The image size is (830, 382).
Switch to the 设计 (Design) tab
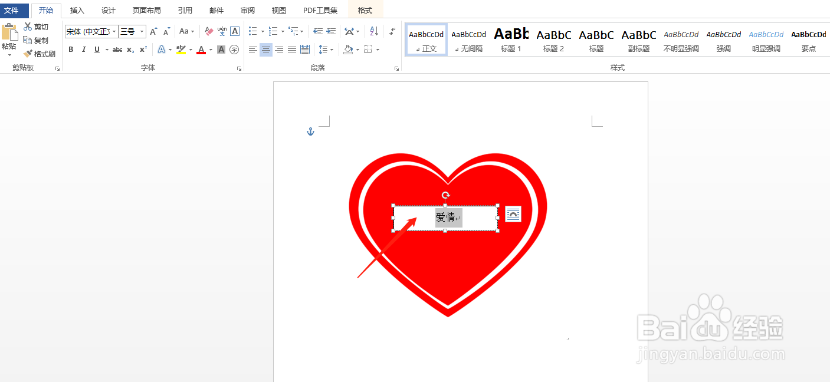point(109,11)
